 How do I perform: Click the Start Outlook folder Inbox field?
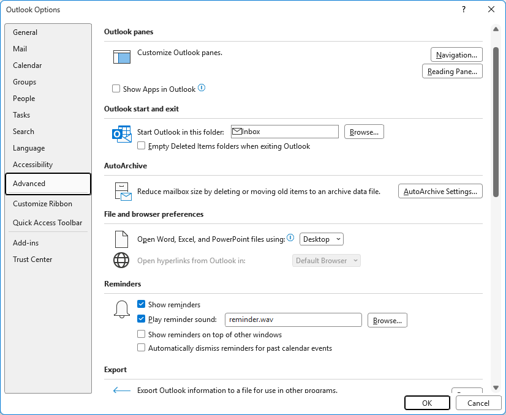(285, 132)
